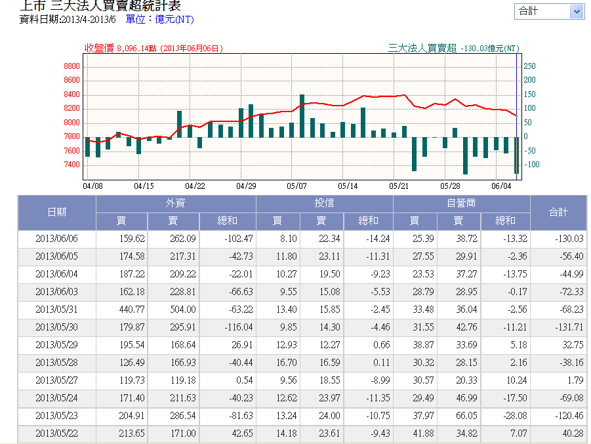Click total value -44.99
This screenshot has height=444, width=591.
pos(571,274)
